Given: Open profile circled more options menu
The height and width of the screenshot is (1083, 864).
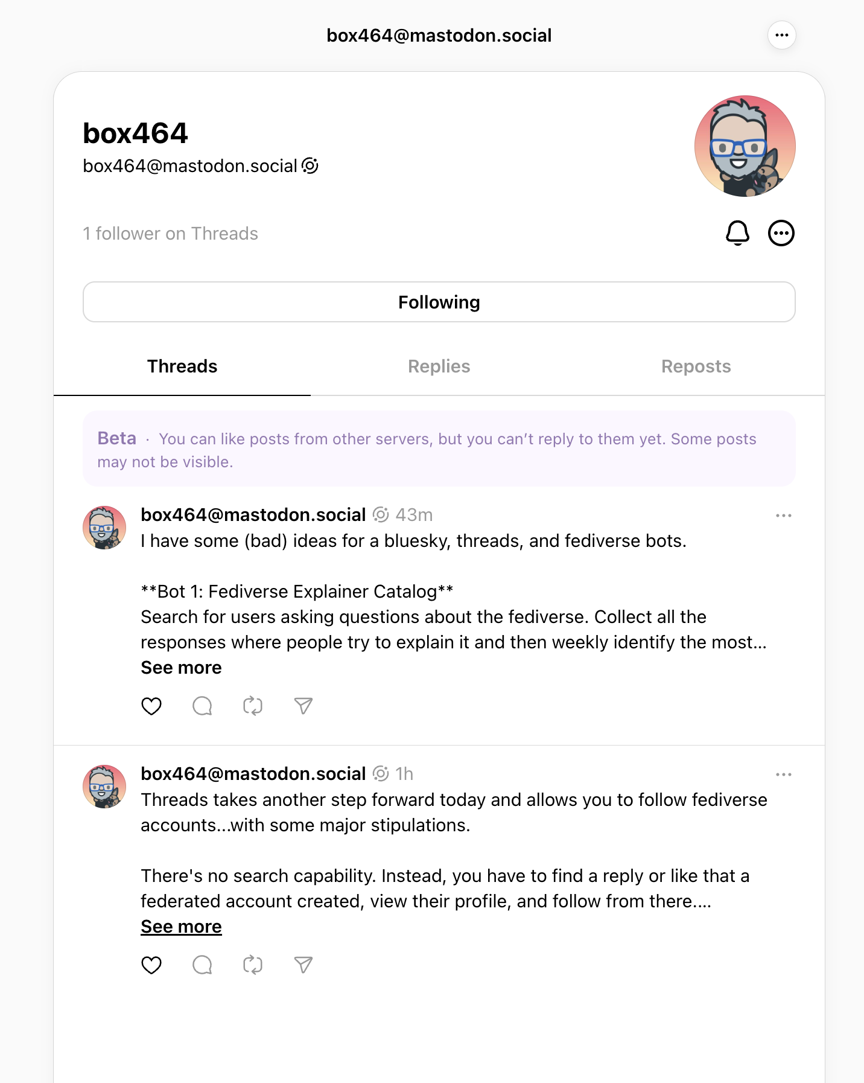Looking at the screenshot, I should tap(781, 233).
